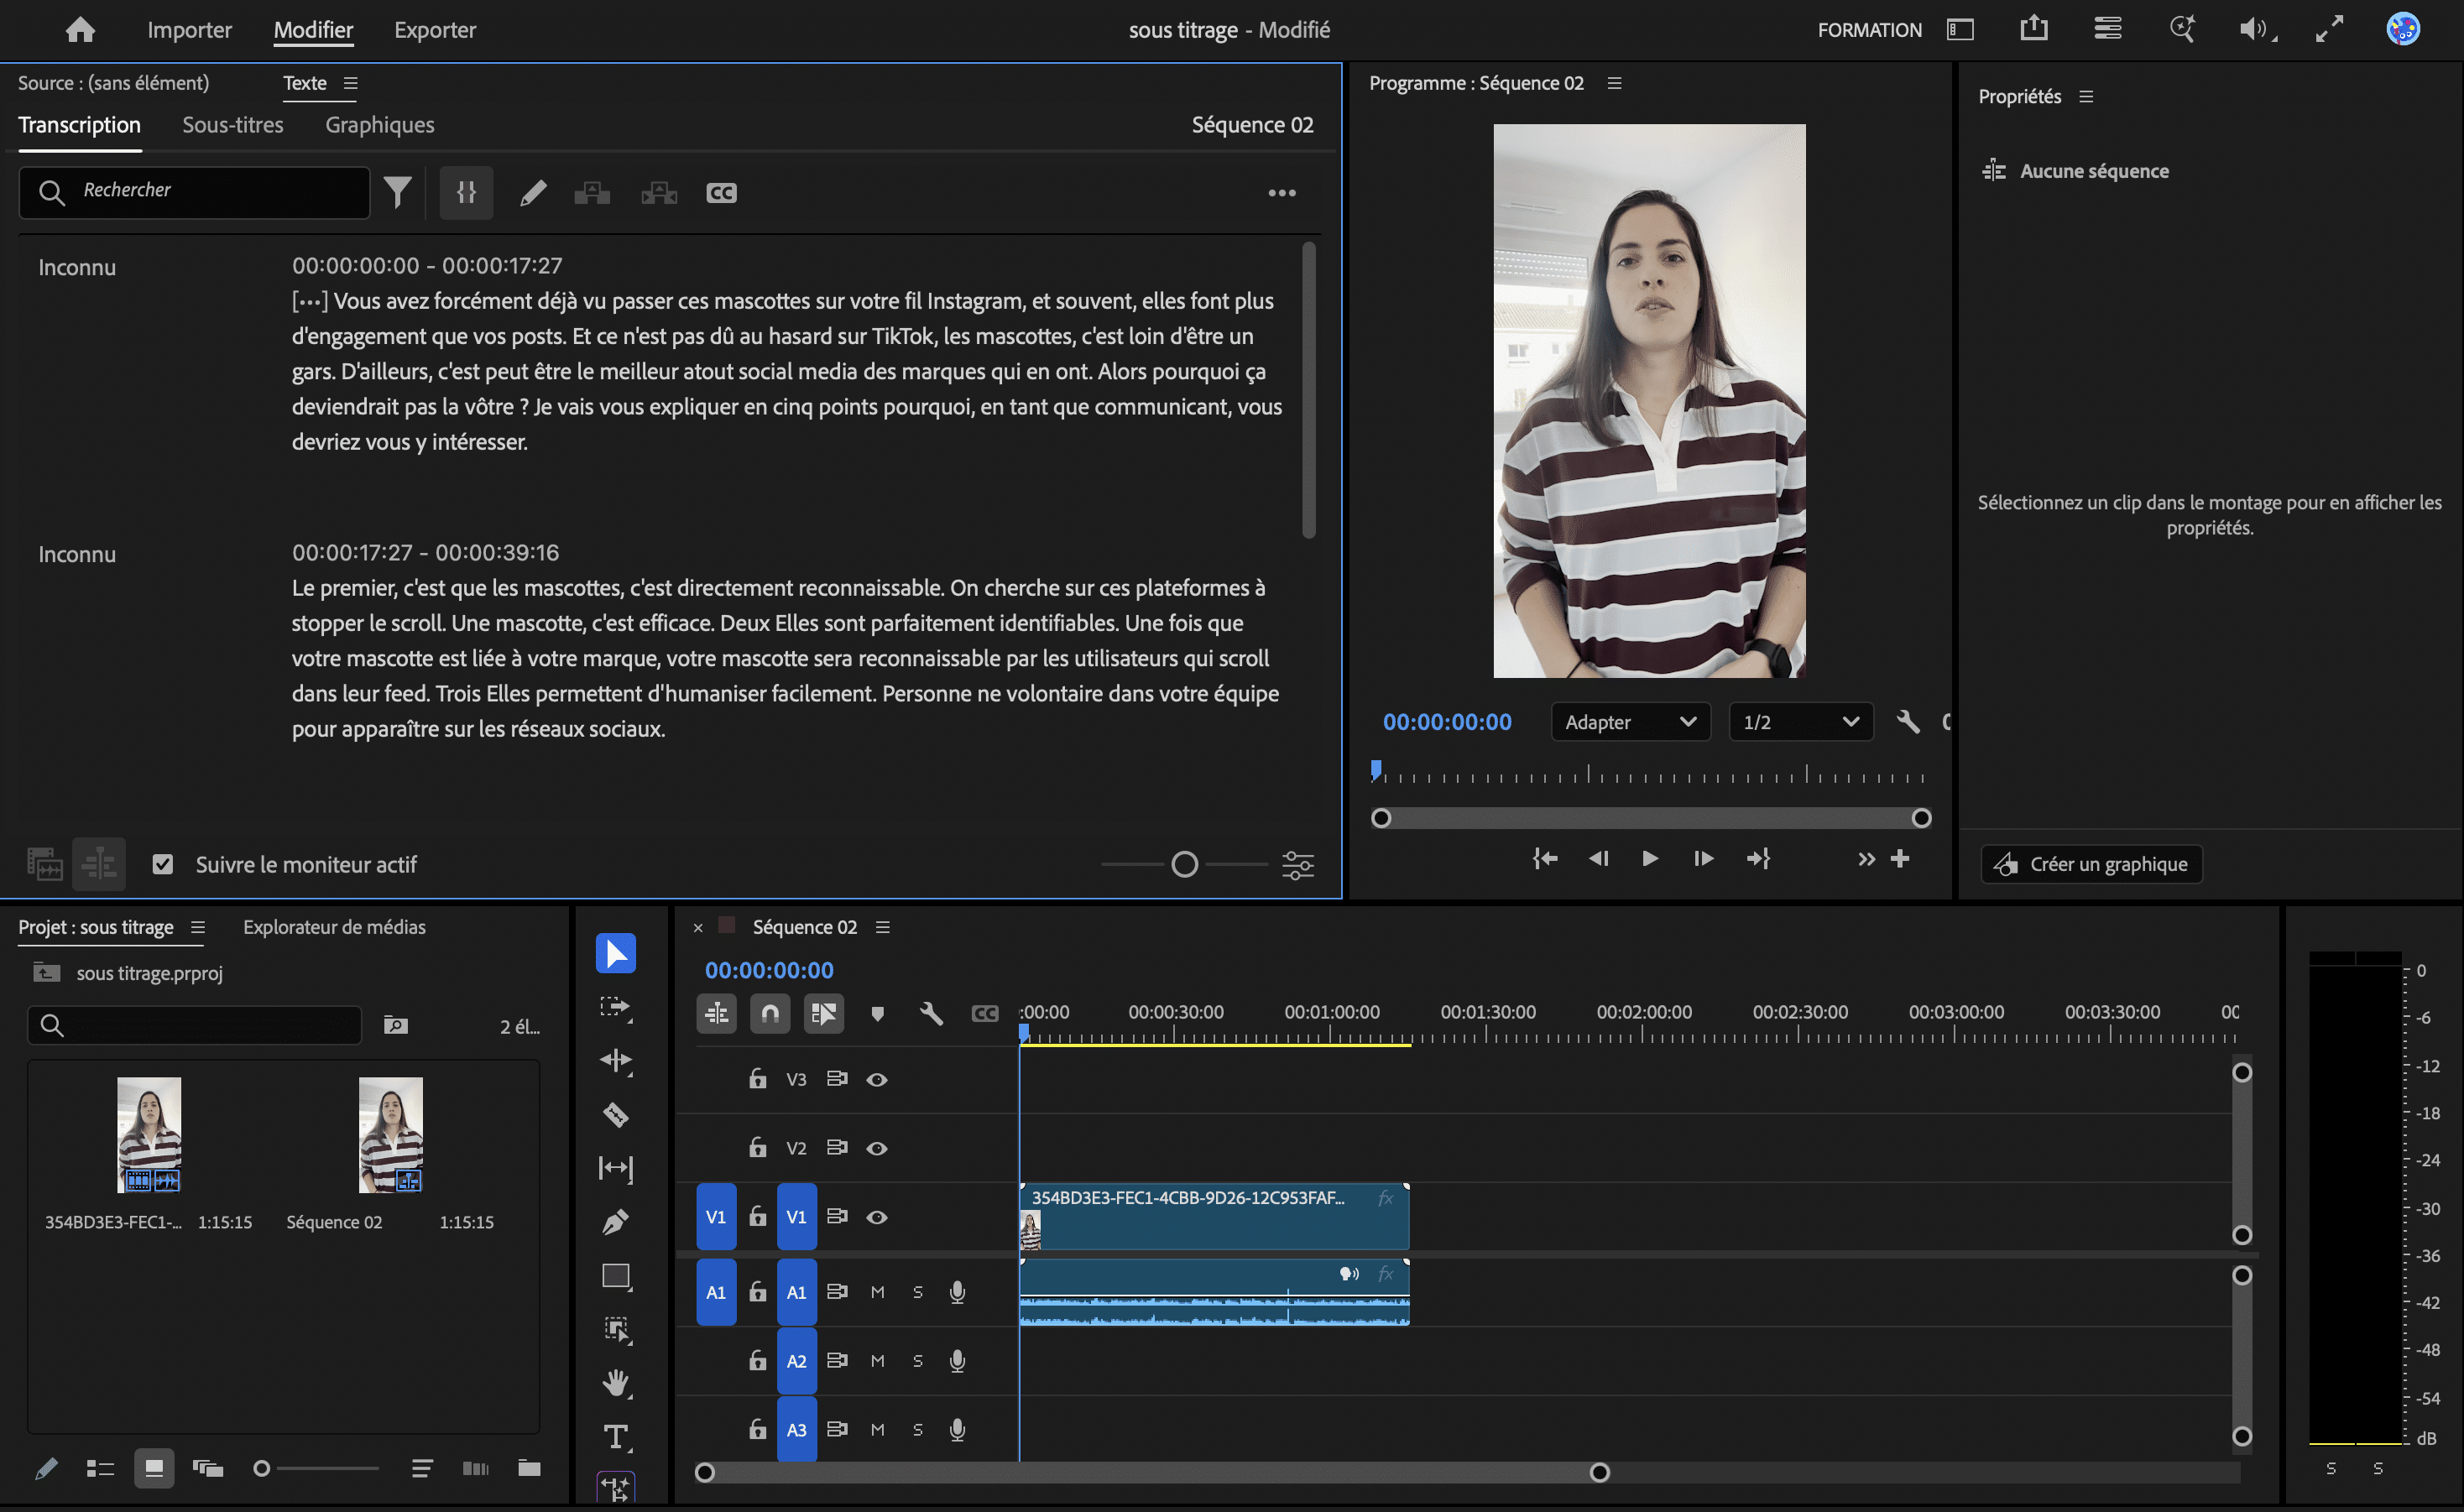Select the Selection arrow tool
The height and width of the screenshot is (1512, 2464).
pos(616,953)
